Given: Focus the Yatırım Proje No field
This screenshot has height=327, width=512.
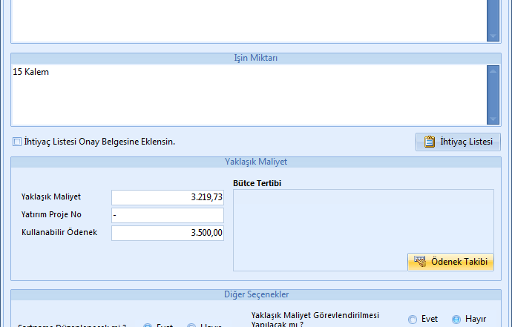Looking at the screenshot, I should 167,215.
